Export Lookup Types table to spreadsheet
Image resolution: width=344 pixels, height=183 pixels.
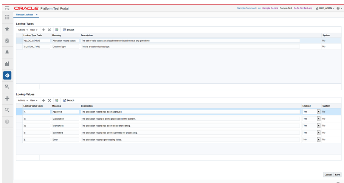pos(57,30)
